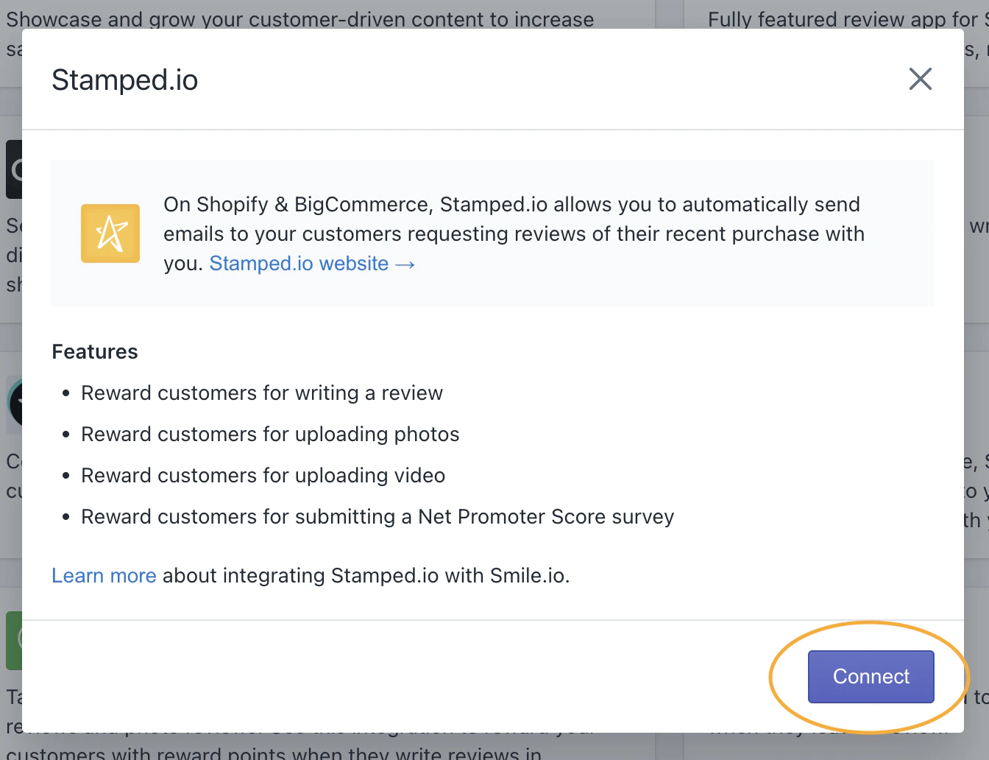Click the background Showcase and grow text

(x=300, y=18)
